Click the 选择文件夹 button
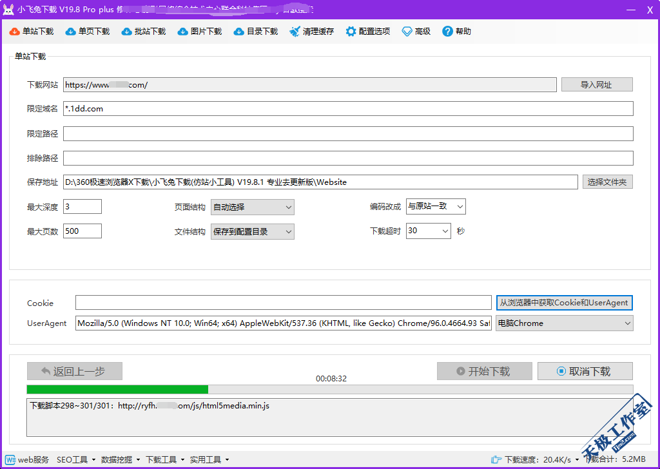This screenshot has width=660, height=469. [607, 182]
